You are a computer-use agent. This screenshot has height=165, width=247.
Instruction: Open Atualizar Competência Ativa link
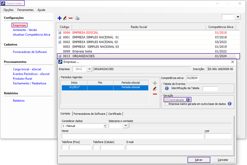[x=32, y=35]
